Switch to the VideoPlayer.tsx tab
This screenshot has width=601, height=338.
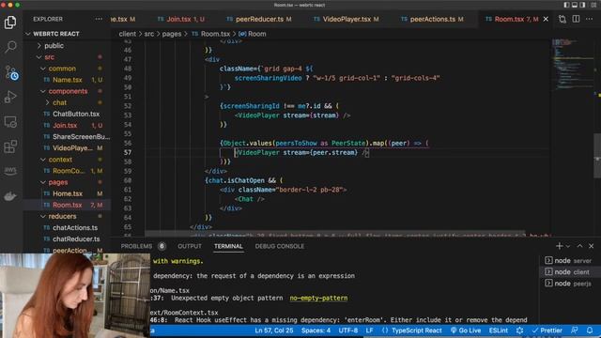pos(347,19)
